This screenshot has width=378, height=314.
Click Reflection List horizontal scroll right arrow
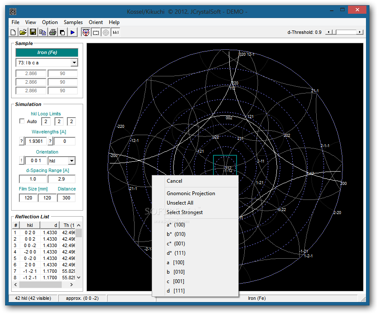coord(71,284)
